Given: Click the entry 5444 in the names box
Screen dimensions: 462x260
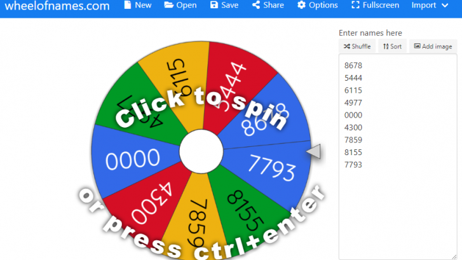Looking at the screenshot, I should [x=353, y=78].
